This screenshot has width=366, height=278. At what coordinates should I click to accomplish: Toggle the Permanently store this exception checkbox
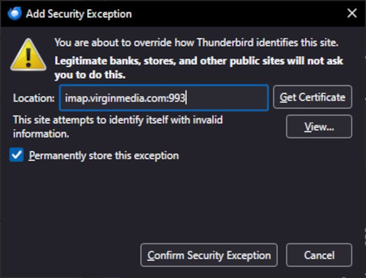tap(17, 155)
